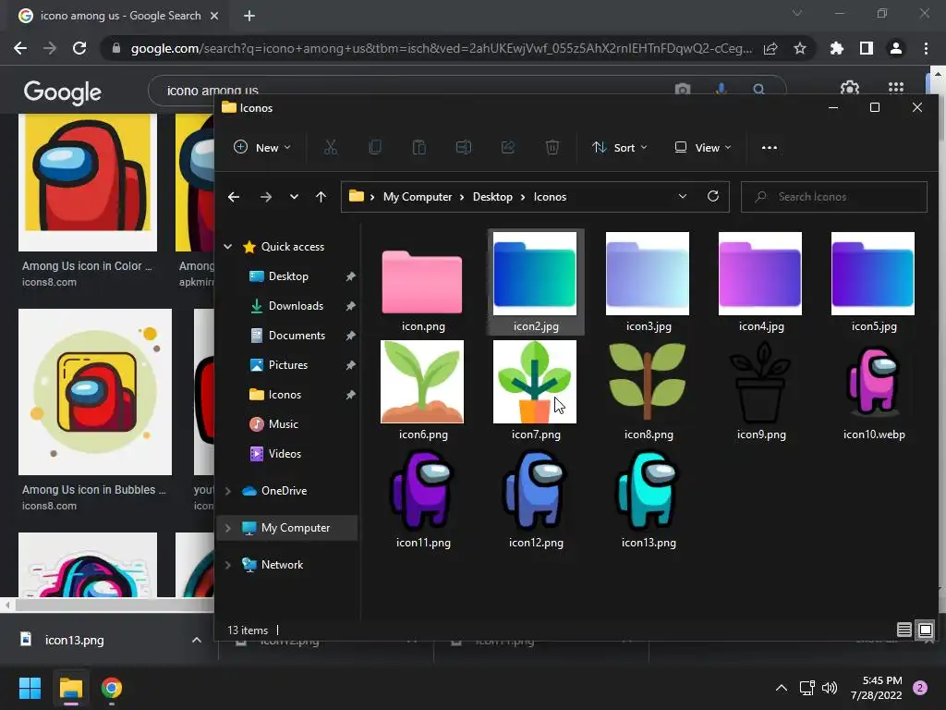Select icon10.webp pink crewmate file
This screenshot has height=710, width=946.
(x=874, y=391)
